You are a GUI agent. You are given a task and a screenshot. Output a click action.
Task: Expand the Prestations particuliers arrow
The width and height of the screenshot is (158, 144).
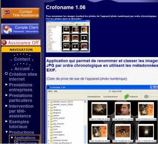[x=6, y=95]
